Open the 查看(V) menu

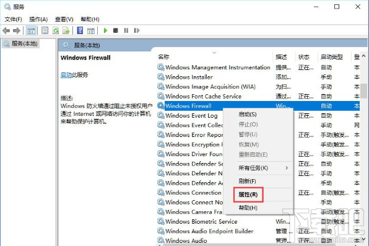click(64, 19)
